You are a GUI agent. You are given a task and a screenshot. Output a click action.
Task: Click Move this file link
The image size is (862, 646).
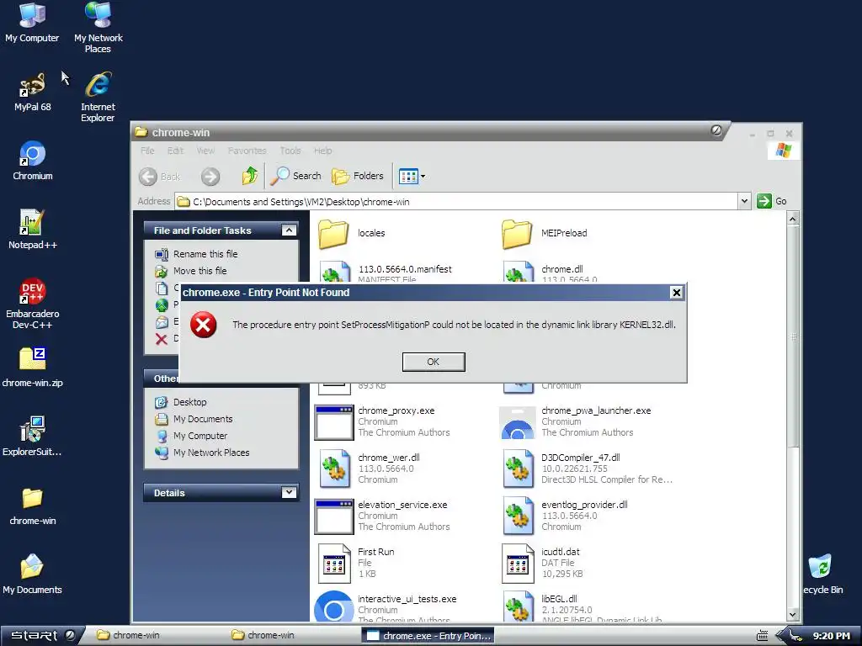coord(200,271)
